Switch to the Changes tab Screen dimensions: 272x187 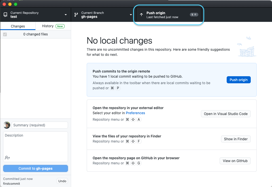[x=18, y=26]
